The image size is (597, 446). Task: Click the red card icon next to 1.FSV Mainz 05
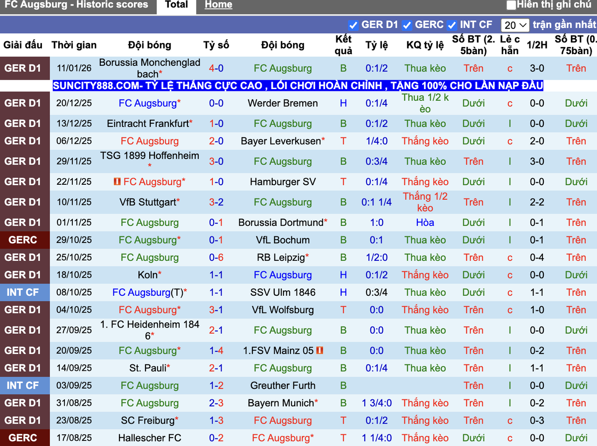point(319,350)
